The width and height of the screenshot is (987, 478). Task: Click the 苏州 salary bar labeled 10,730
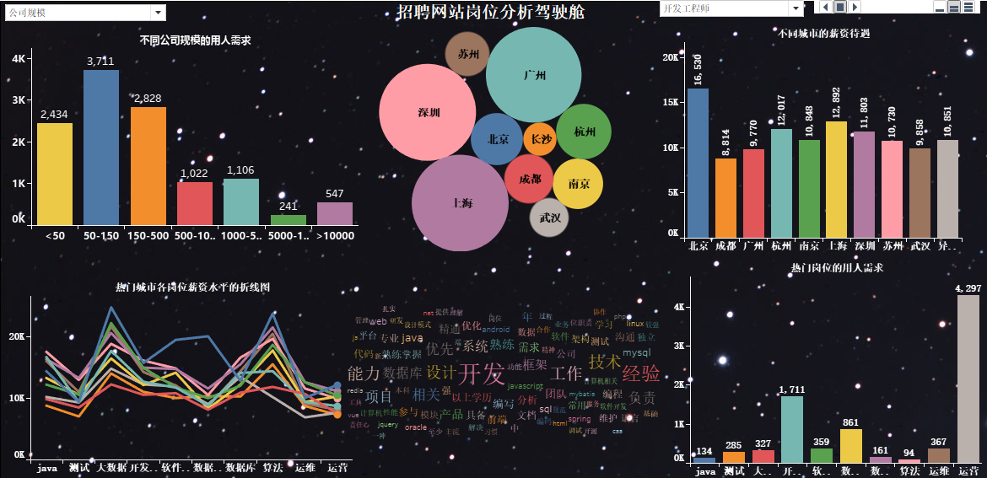tap(892, 190)
